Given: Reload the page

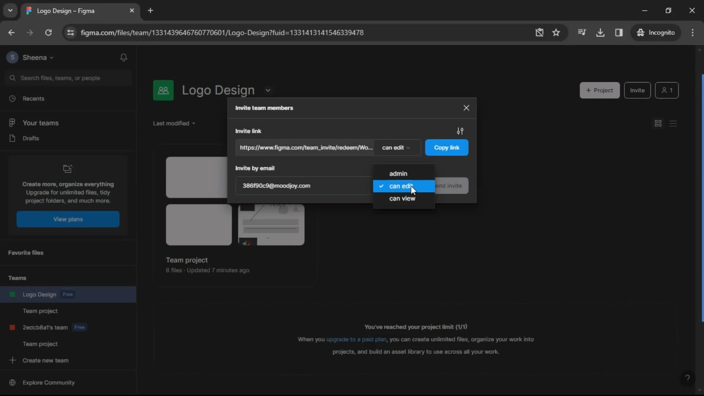Looking at the screenshot, I should tap(48, 33).
